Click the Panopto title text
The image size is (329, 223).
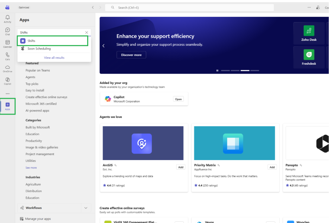tap(292, 165)
